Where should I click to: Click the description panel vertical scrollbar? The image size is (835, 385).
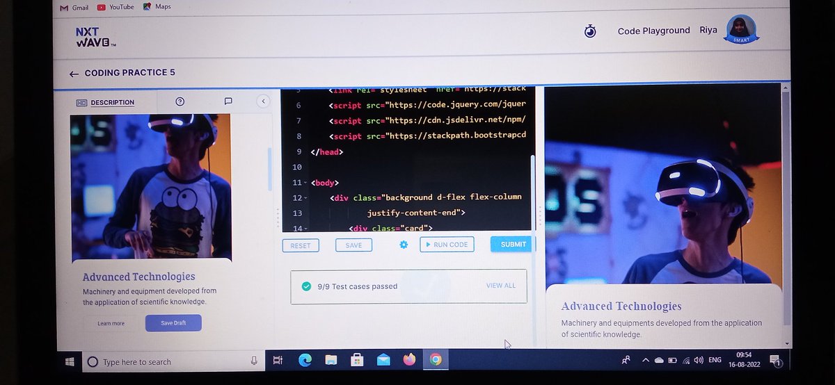tap(270, 171)
